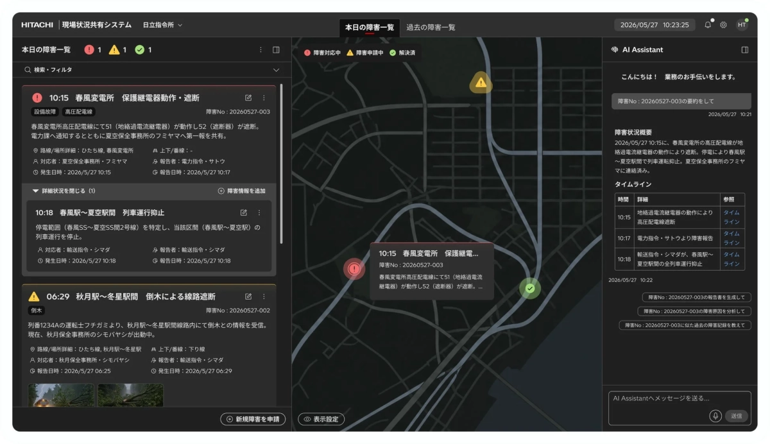Viewport: 770px width, 444px height.
Task: Click the red alert map marker
Action: [354, 269]
